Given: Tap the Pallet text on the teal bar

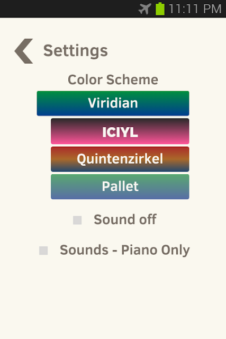Looking at the screenshot, I should [x=120, y=186].
